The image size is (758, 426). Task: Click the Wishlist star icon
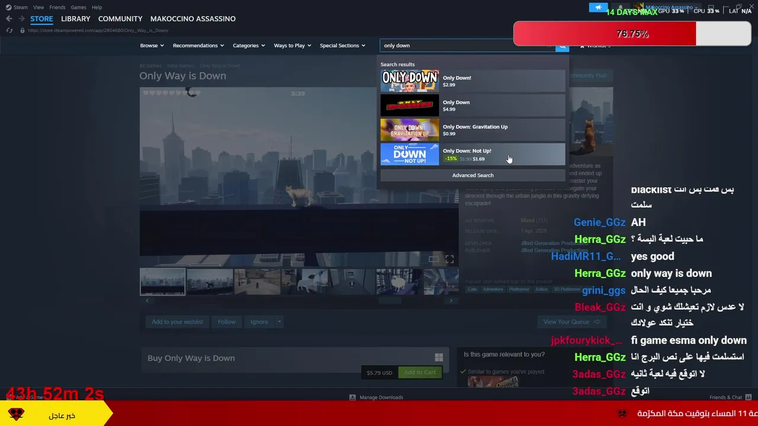coord(582,46)
